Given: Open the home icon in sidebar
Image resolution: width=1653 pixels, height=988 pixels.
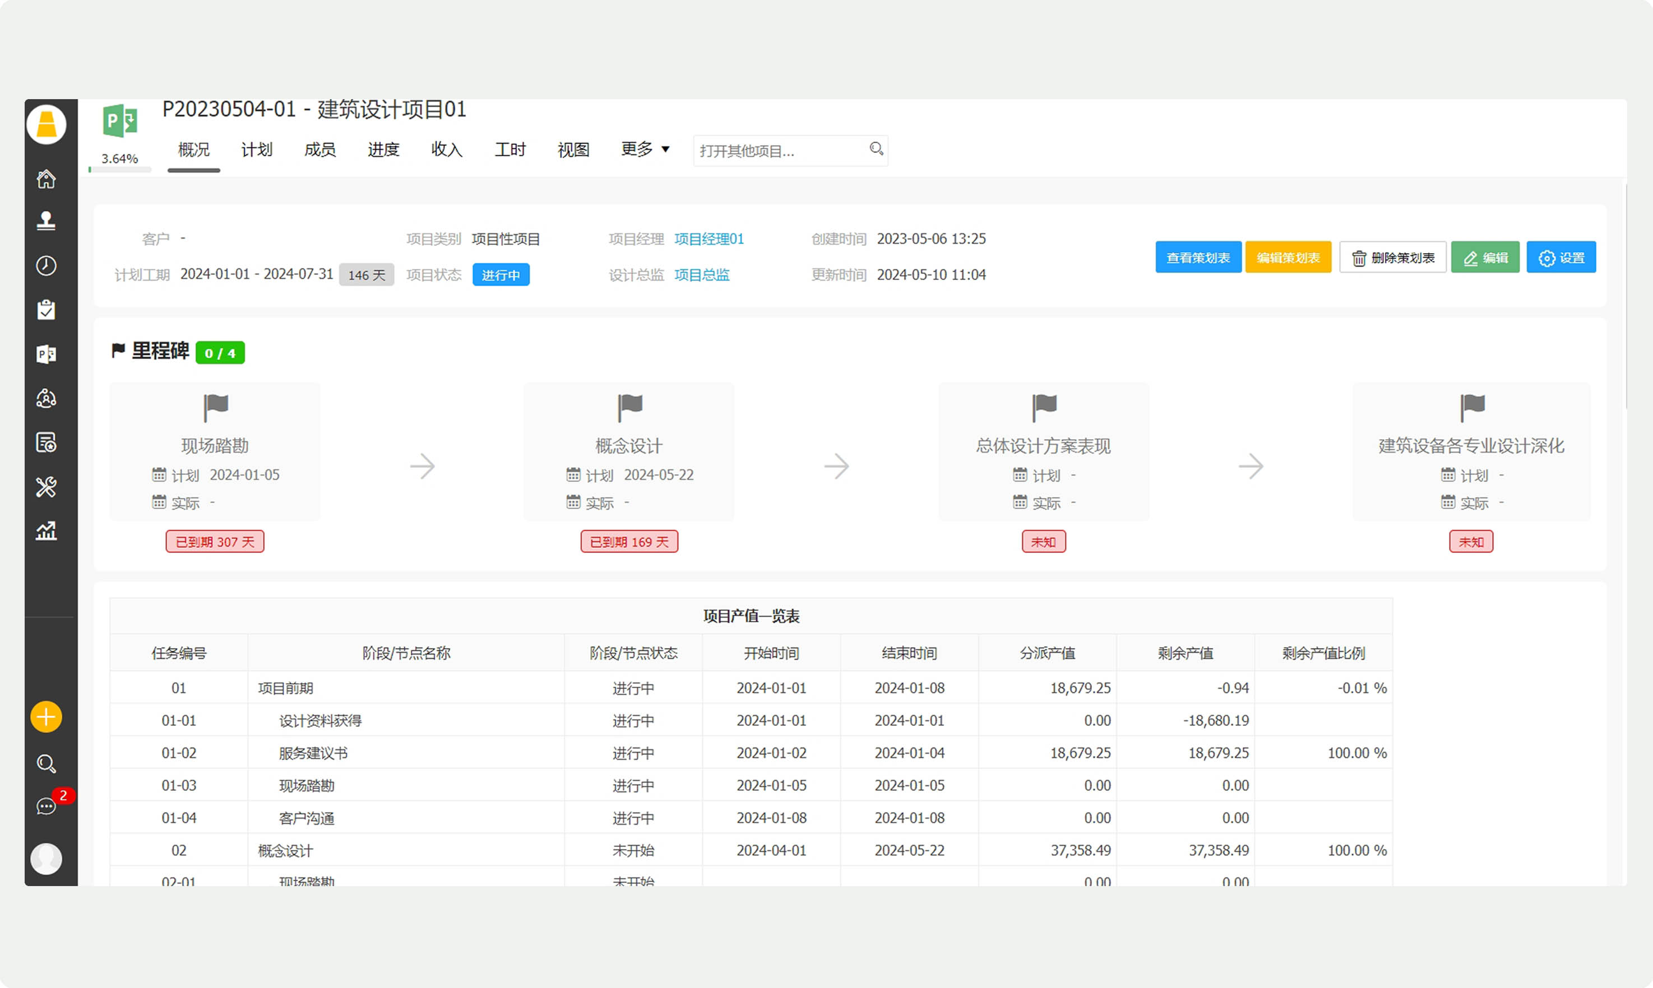Looking at the screenshot, I should pos(46,179).
